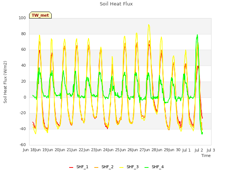
Task: Click the orange SHF_2 legend swatch
Action: (x=96, y=167)
